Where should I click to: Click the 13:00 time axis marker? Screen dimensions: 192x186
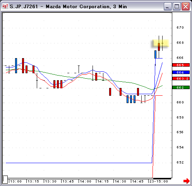tap(16, 181)
